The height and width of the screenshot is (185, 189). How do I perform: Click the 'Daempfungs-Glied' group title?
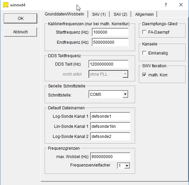point(160,24)
